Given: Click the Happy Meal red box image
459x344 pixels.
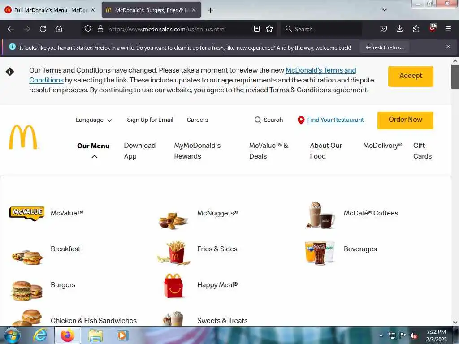Looking at the screenshot, I should pyautogui.click(x=173, y=286).
